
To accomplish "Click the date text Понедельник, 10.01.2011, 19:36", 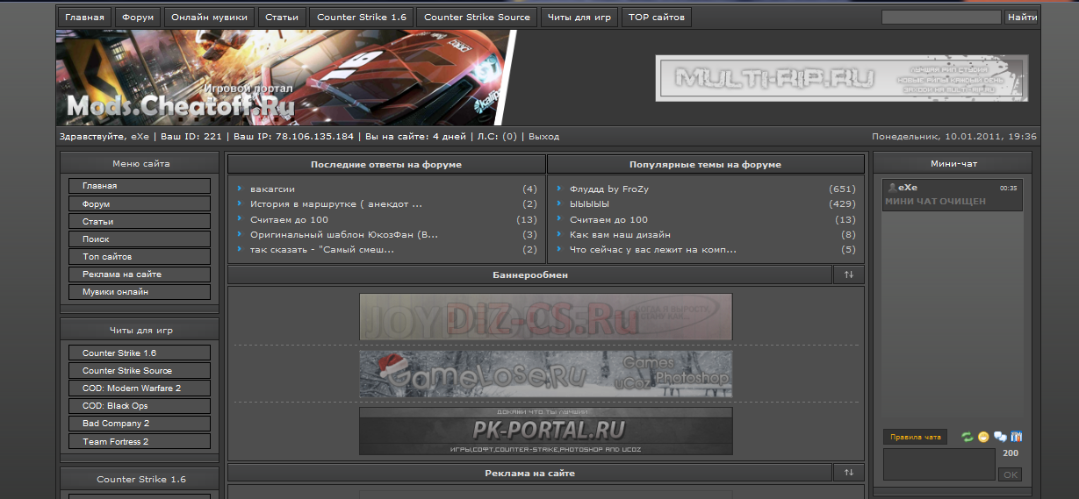I will [954, 137].
